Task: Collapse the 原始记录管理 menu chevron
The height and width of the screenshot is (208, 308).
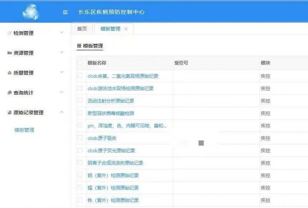Action: (62, 112)
